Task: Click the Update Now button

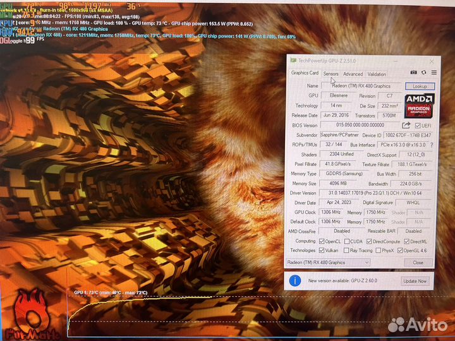Action: tap(415, 280)
